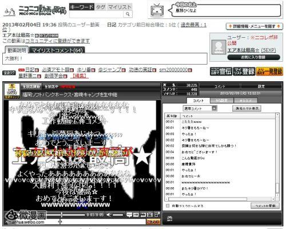Open the sm20000000 tag link
The width and height of the screenshot is (286, 229).
[173, 70]
